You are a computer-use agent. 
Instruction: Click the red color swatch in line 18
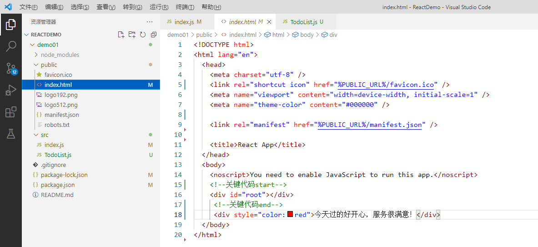point(290,214)
